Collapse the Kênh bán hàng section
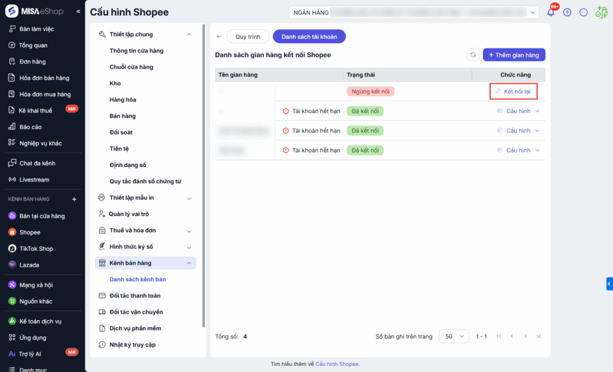Screen dimensions: 613x372 click(189, 263)
